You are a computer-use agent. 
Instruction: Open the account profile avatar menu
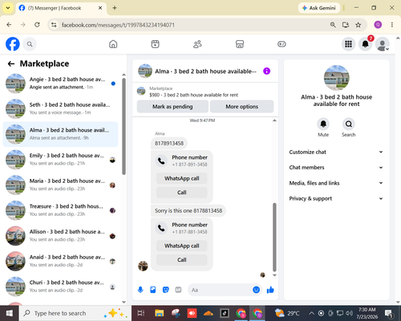tap(383, 44)
